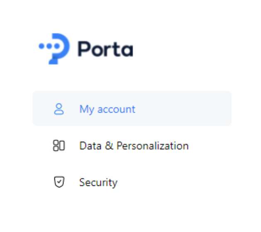Click the three blue dots in Porta logo
The image size is (261, 232).
point(49,46)
